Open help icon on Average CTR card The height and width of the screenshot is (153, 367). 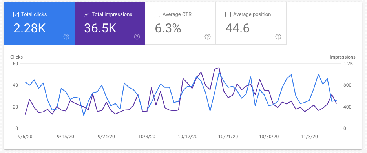208,37
